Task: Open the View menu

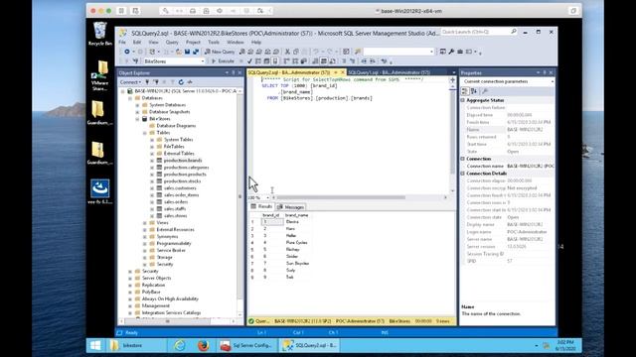Action: click(x=153, y=42)
